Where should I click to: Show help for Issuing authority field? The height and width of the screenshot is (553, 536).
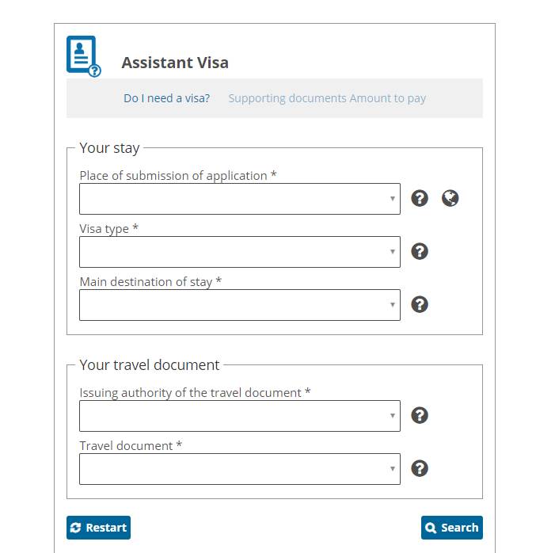(x=420, y=415)
